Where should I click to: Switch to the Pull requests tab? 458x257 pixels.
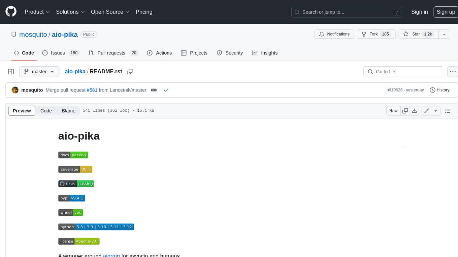tap(113, 53)
